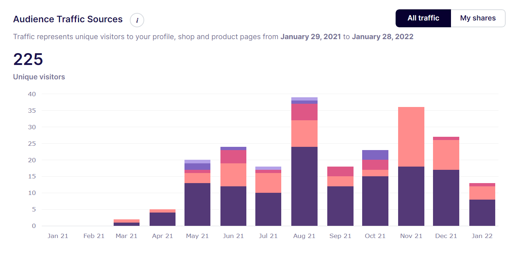
Task: Click the salmon segment of Jul 21 bar
Action: pyautogui.click(x=268, y=183)
